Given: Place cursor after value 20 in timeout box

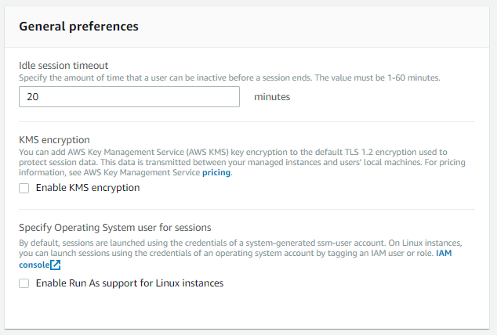Looking at the screenshot, I should (39, 97).
